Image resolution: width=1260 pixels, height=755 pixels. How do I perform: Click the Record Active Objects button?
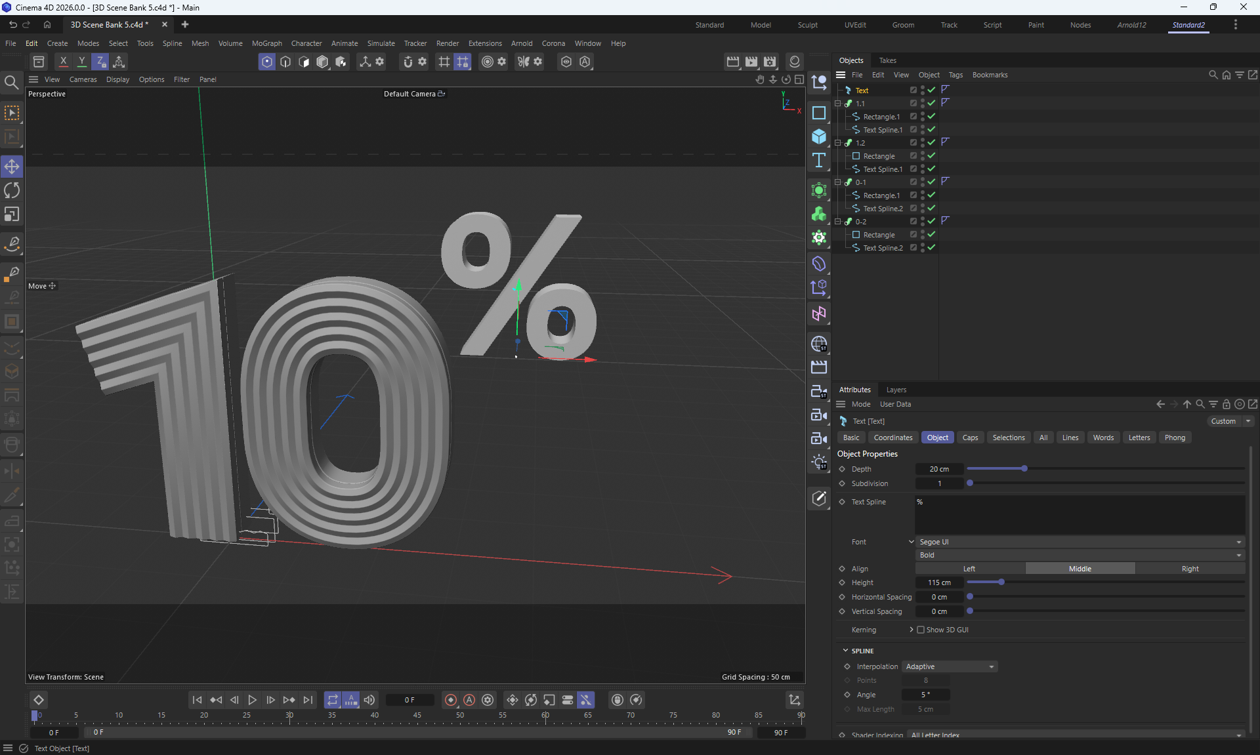451,700
